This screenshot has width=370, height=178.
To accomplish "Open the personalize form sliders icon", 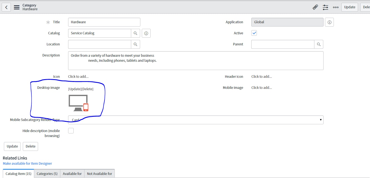I will pyautogui.click(x=325, y=7).
